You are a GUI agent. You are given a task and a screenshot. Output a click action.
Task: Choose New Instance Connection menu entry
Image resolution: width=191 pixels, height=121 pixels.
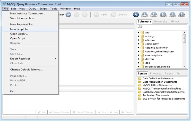[30, 14]
